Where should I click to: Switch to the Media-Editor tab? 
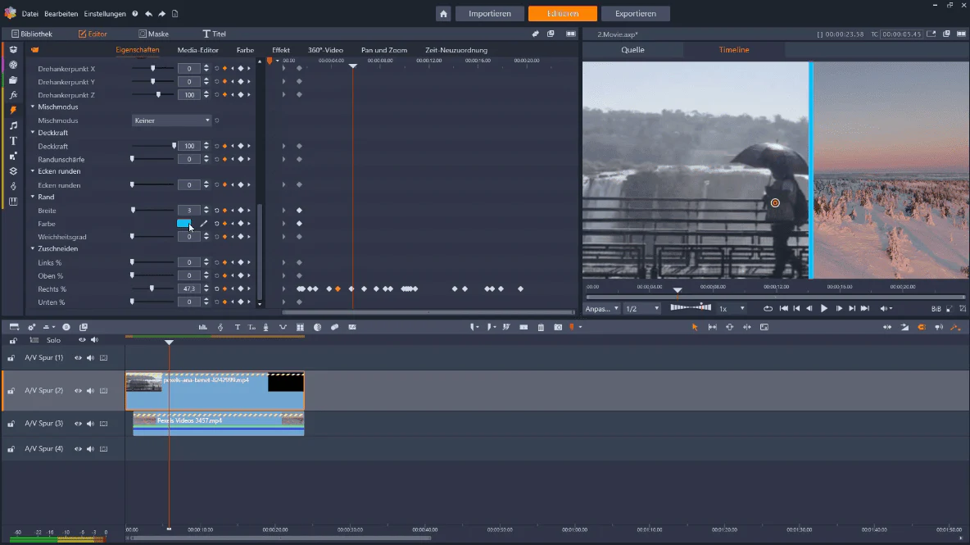[198, 50]
